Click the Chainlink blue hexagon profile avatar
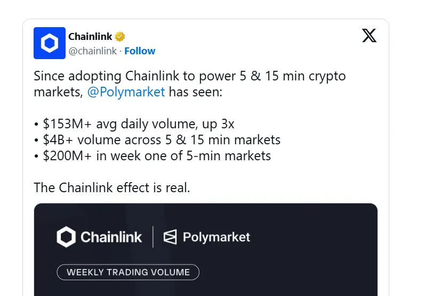This screenshot has width=434, height=296. [x=50, y=43]
